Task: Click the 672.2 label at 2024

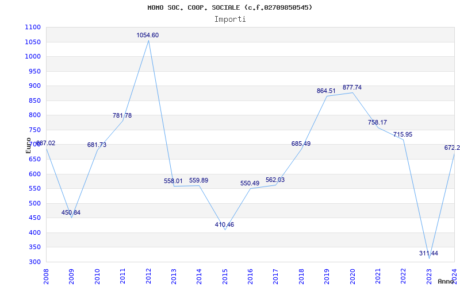Action: tap(452, 148)
